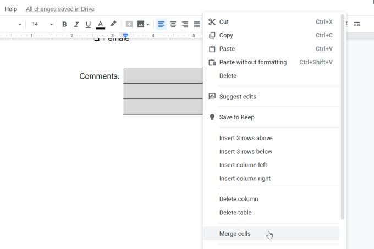Select right align icon

click(185, 24)
